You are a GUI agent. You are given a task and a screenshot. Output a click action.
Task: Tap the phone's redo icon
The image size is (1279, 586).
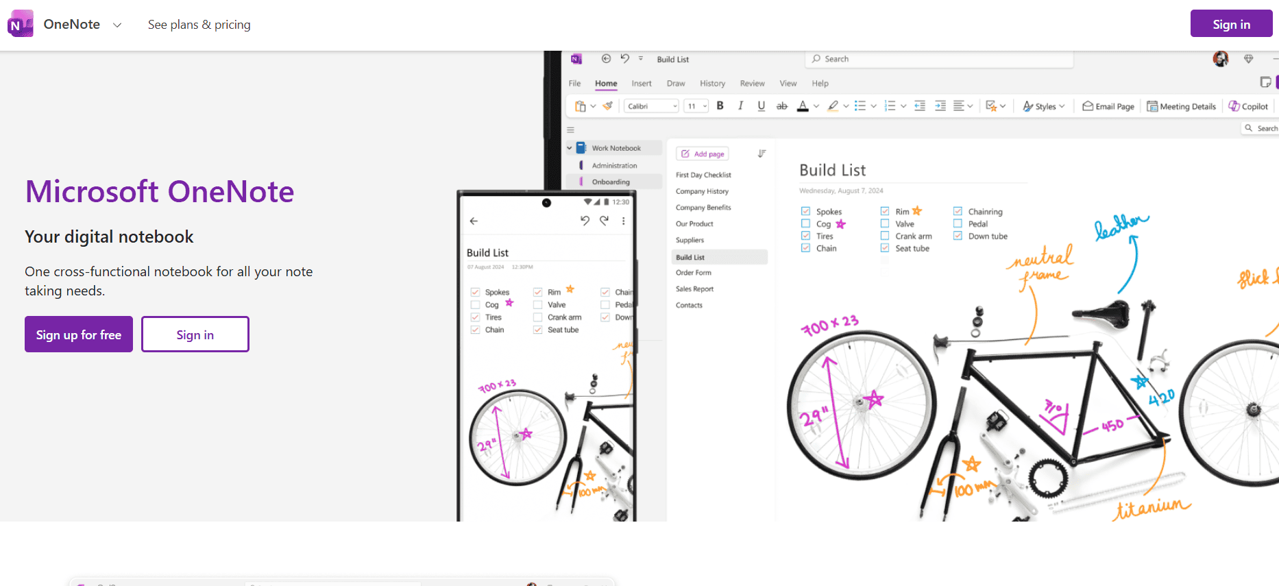604,221
